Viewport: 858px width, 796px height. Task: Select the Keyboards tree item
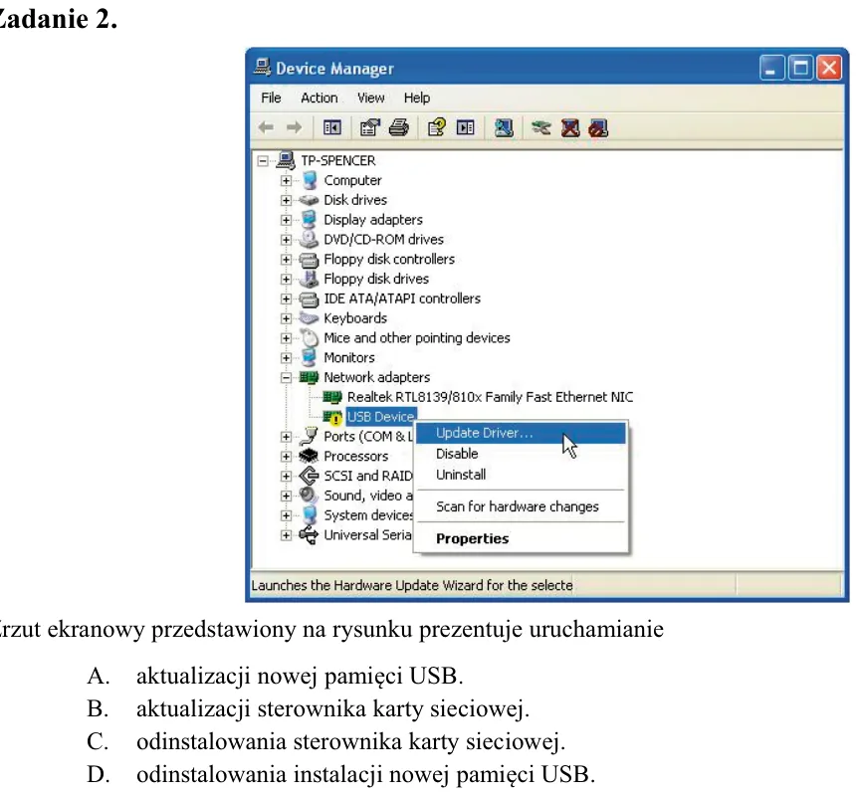355,318
